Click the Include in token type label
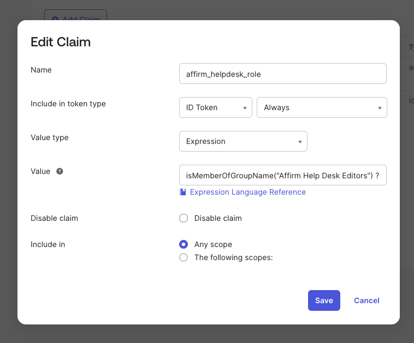This screenshot has height=343, width=414. [x=68, y=104]
